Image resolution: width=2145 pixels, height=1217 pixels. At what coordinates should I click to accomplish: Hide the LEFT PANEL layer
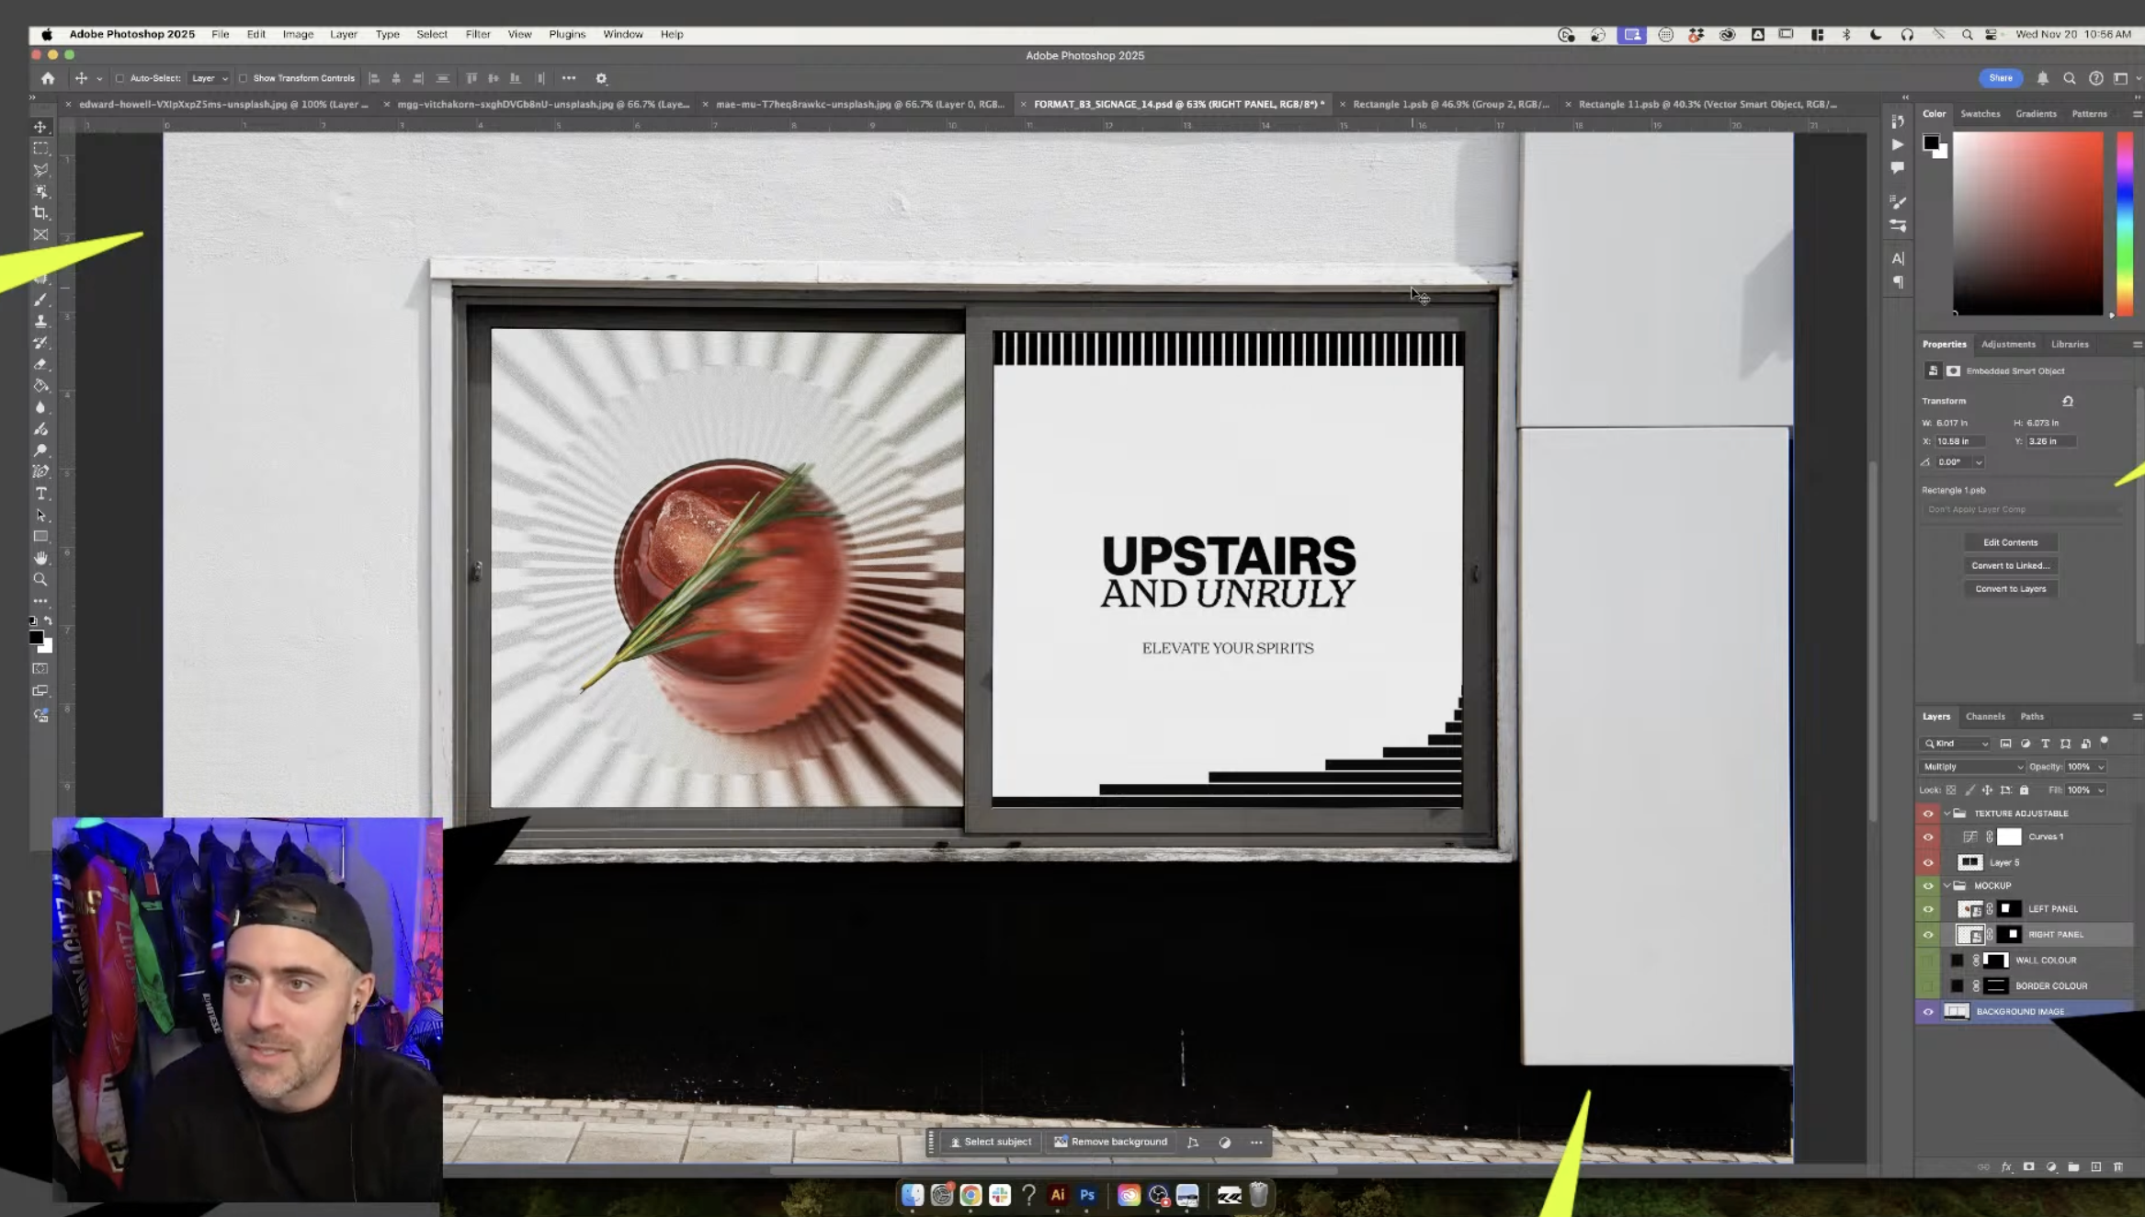click(x=1928, y=909)
